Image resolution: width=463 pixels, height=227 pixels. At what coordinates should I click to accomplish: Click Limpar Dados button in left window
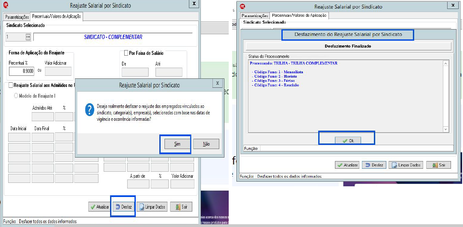(x=152, y=207)
